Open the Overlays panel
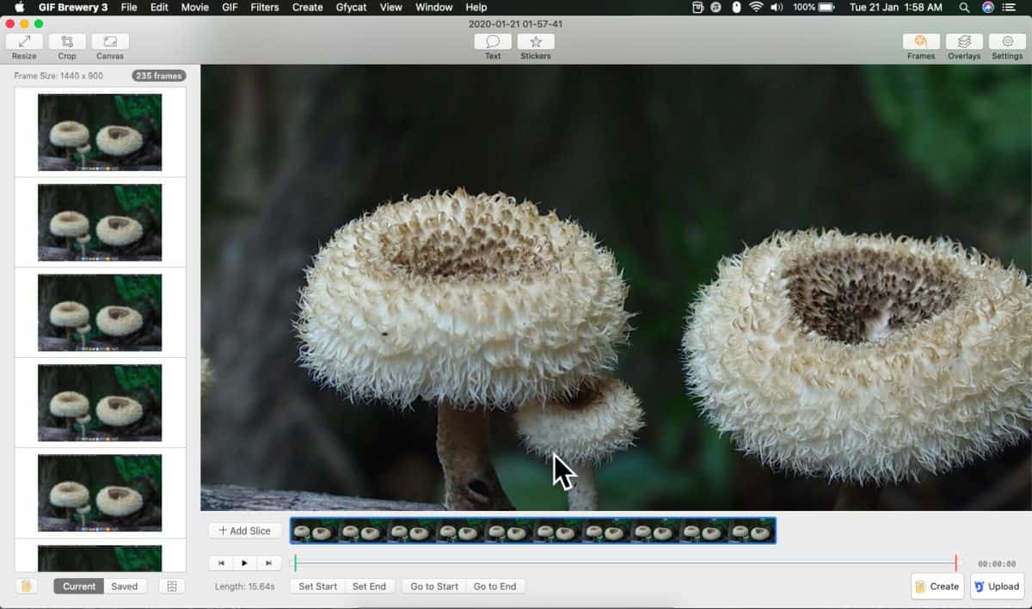This screenshot has height=609, width=1032. click(x=964, y=42)
